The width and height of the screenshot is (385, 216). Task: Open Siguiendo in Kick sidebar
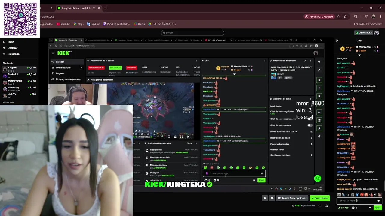click(11, 54)
